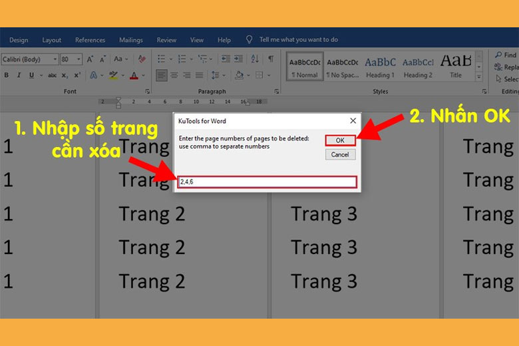
Task: Align text right
Action: pos(187,75)
